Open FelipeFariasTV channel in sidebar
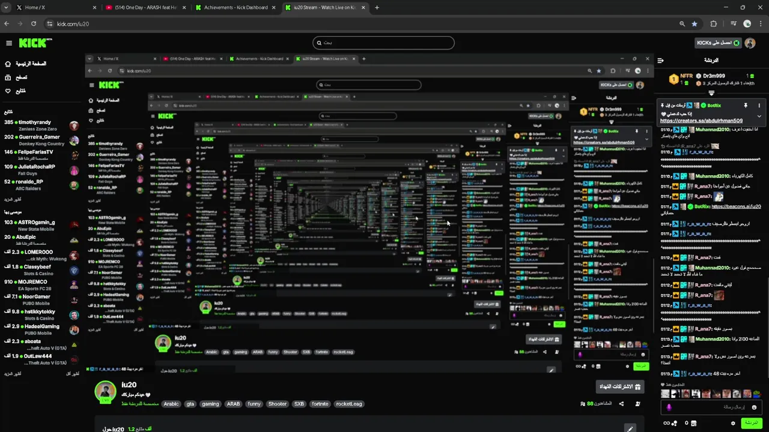Image resolution: width=769 pixels, height=432 pixels. point(41,155)
